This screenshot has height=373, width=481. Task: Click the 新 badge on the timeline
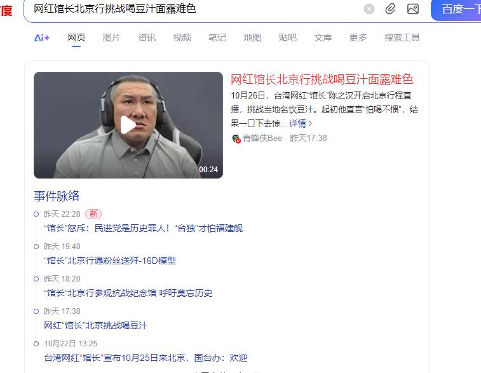93,214
